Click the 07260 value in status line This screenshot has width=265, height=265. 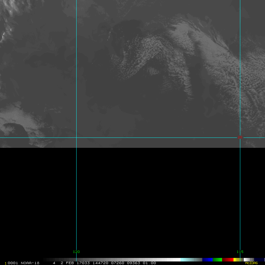tap(117, 263)
